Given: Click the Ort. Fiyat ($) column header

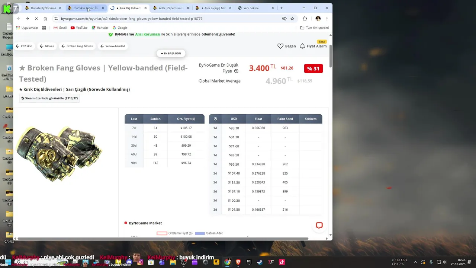Looking at the screenshot, I should (186, 119).
